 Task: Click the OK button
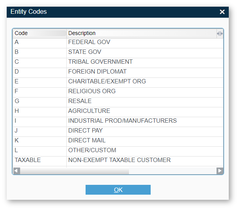[118, 190]
